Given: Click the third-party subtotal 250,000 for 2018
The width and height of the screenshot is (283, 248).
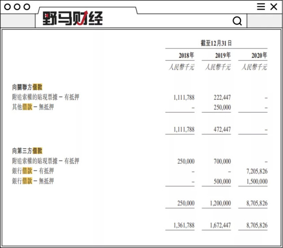Looking at the screenshot, I should (186, 203).
